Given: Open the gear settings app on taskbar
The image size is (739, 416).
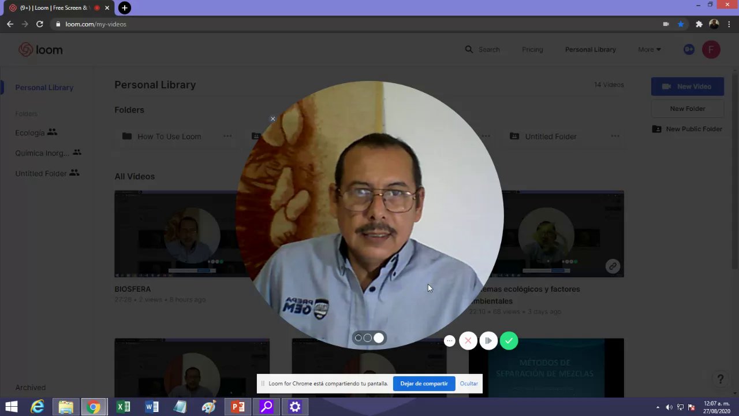Looking at the screenshot, I should (x=295, y=407).
